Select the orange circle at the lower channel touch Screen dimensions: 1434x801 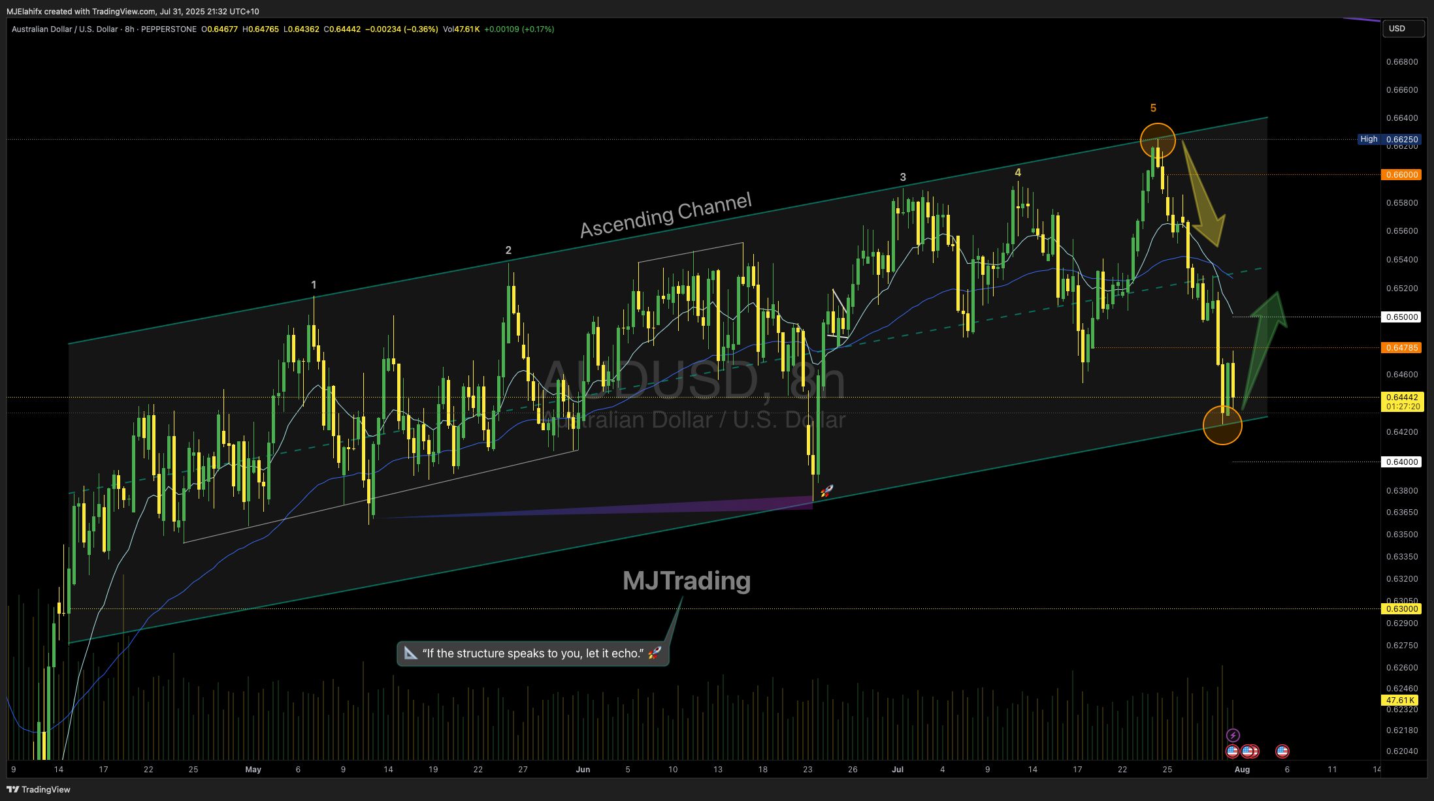[1222, 425]
